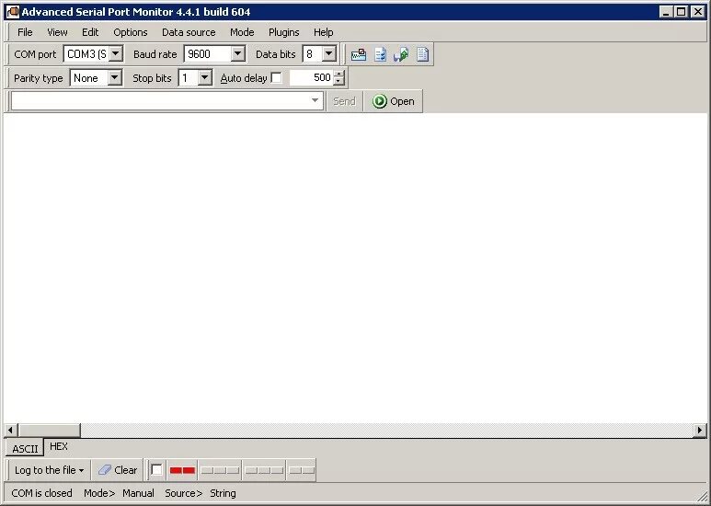Open the File menu

pos(25,32)
